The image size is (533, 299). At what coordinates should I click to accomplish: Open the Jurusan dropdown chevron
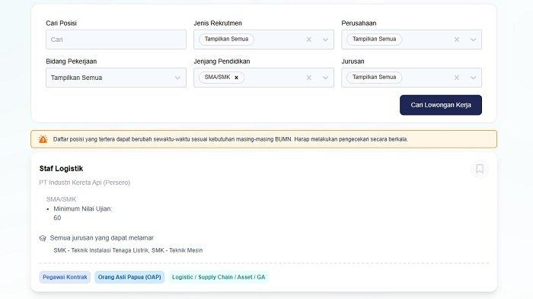(x=473, y=78)
